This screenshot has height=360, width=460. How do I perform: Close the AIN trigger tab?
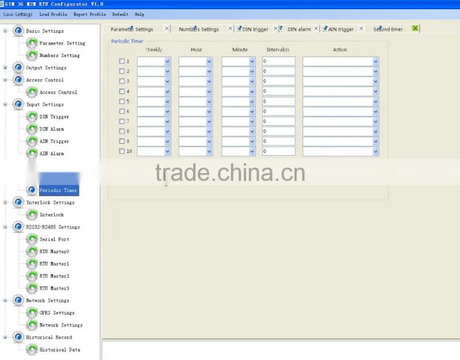pos(362,28)
